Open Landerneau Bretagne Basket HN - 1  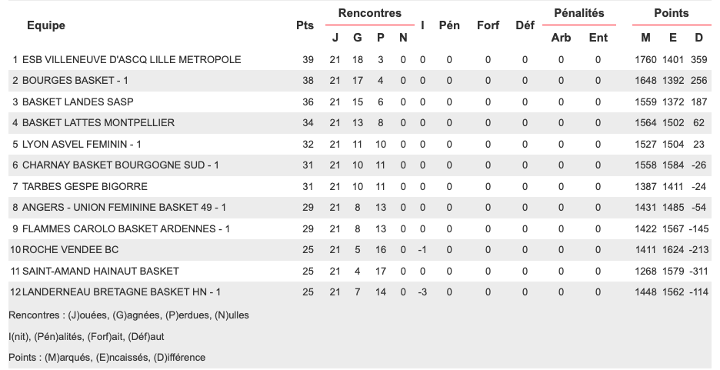122,292
